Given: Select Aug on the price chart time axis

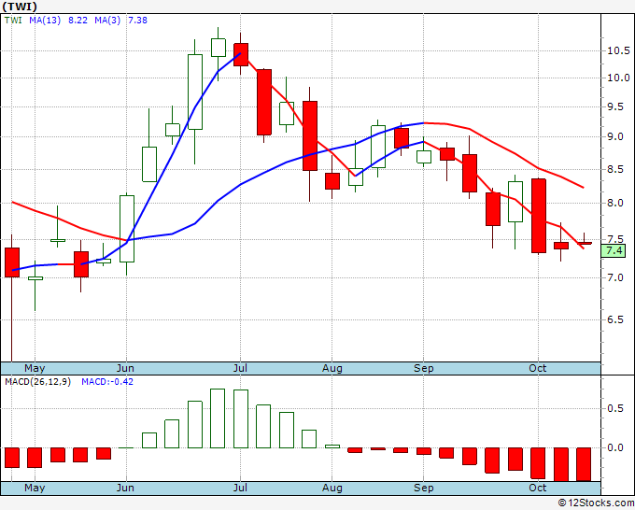Looking at the screenshot, I should point(332,369).
